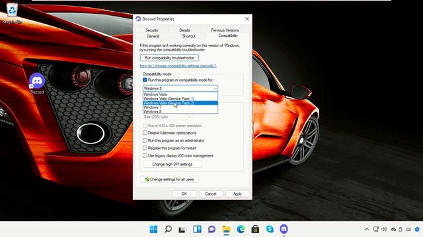Uncheck Run this program in compatibility mode

[x=145, y=80]
